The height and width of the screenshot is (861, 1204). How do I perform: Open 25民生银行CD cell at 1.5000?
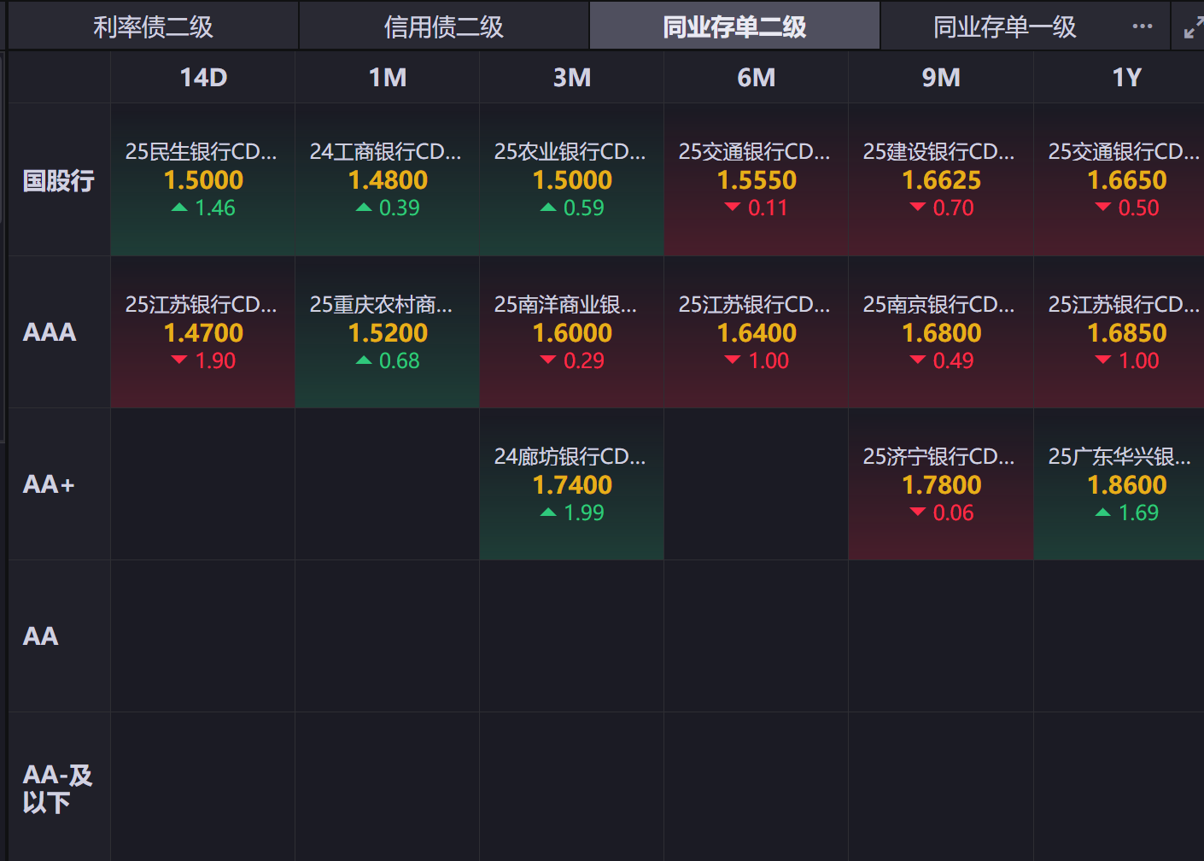(x=203, y=180)
